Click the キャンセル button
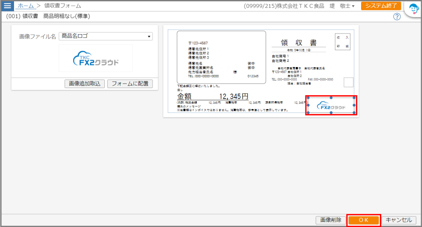The image size is (422, 227). tap(399, 220)
